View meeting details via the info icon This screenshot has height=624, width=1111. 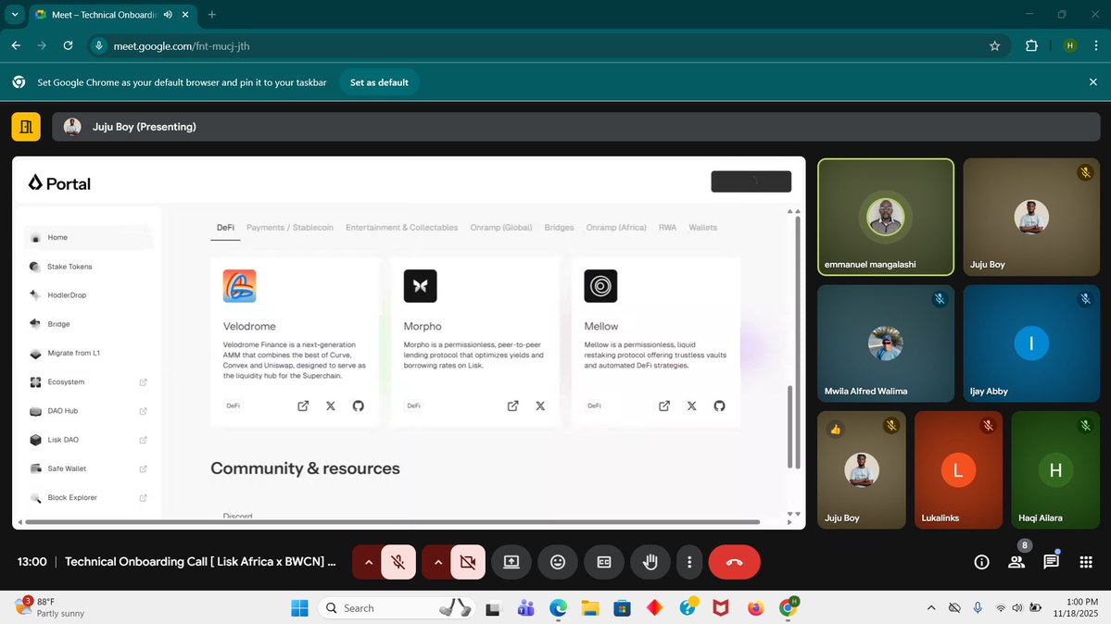tap(980, 561)
